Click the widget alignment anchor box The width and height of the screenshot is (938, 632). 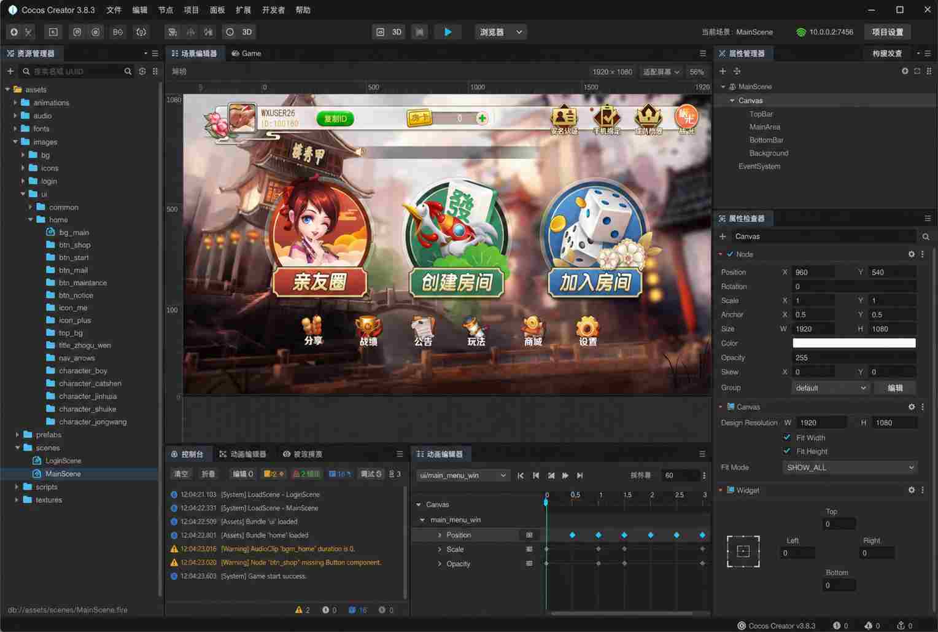pyautogui.click(x=743, y=551)
